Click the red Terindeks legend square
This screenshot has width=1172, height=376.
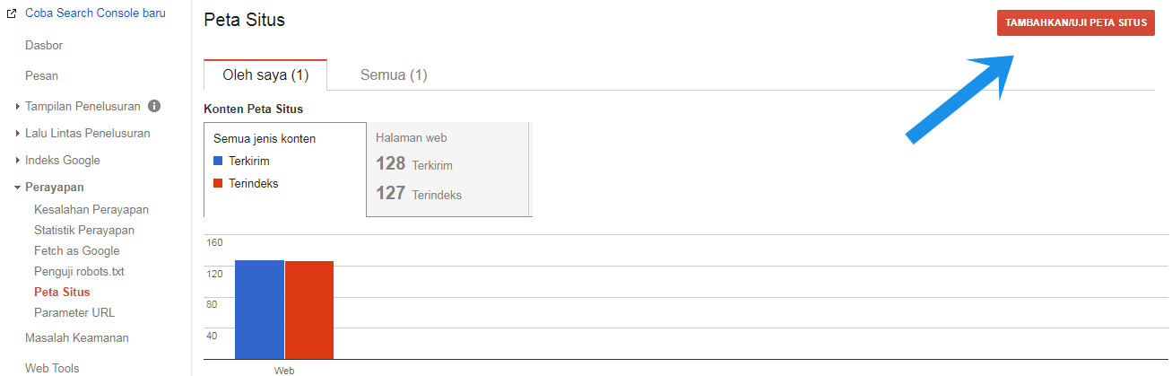click(218, 183)
